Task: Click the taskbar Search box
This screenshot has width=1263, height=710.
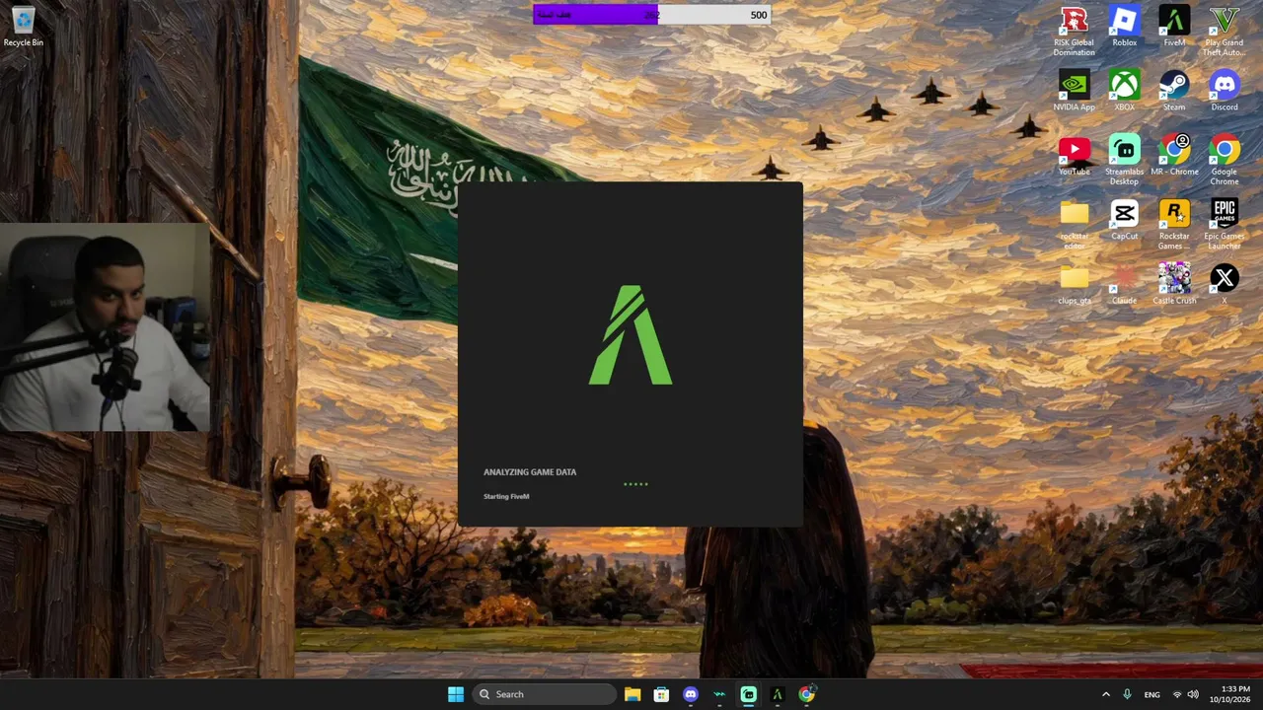Action: pyautogui.click(x=545, y=694)
